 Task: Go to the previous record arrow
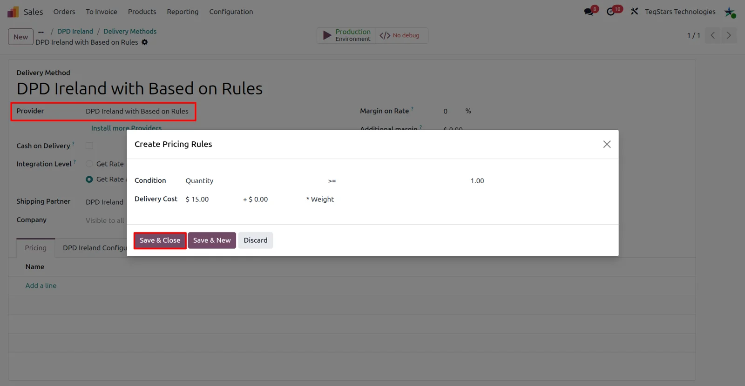[x=712, y=35]
